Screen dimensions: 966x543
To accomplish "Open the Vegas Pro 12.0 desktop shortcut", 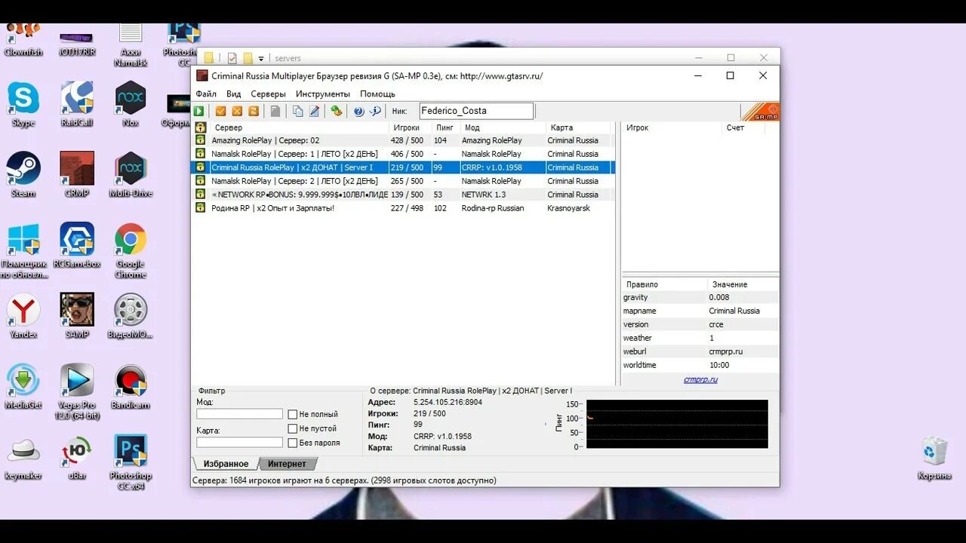I will (x=77, y=391).
